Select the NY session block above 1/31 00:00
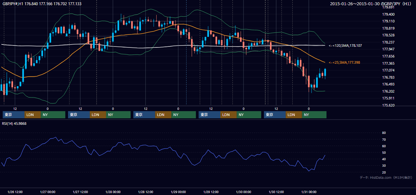This screenshot has height=195, width=416. click(314, 115)
